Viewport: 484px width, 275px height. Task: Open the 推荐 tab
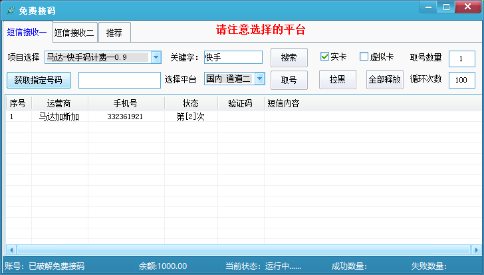pyautogui.click(x=114, y=32)
